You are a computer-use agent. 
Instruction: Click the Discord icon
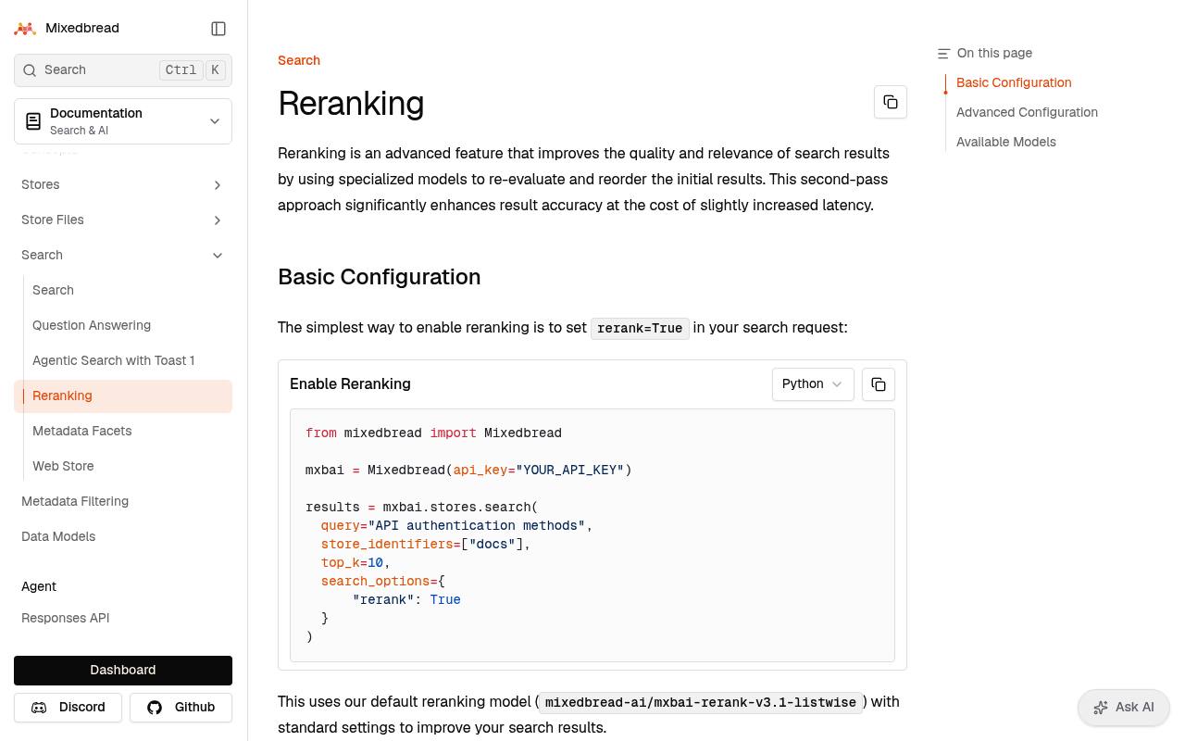coord(39,708)
